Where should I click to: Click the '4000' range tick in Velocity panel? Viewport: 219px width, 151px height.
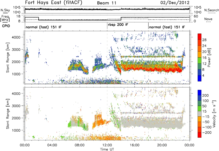point(16,93)
